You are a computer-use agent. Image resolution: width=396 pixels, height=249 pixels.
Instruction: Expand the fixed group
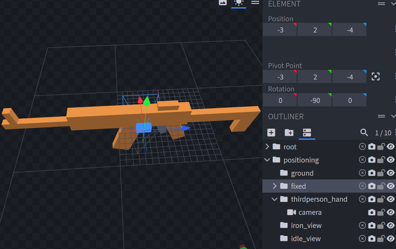pyautogui.click(x=275, y=186)
